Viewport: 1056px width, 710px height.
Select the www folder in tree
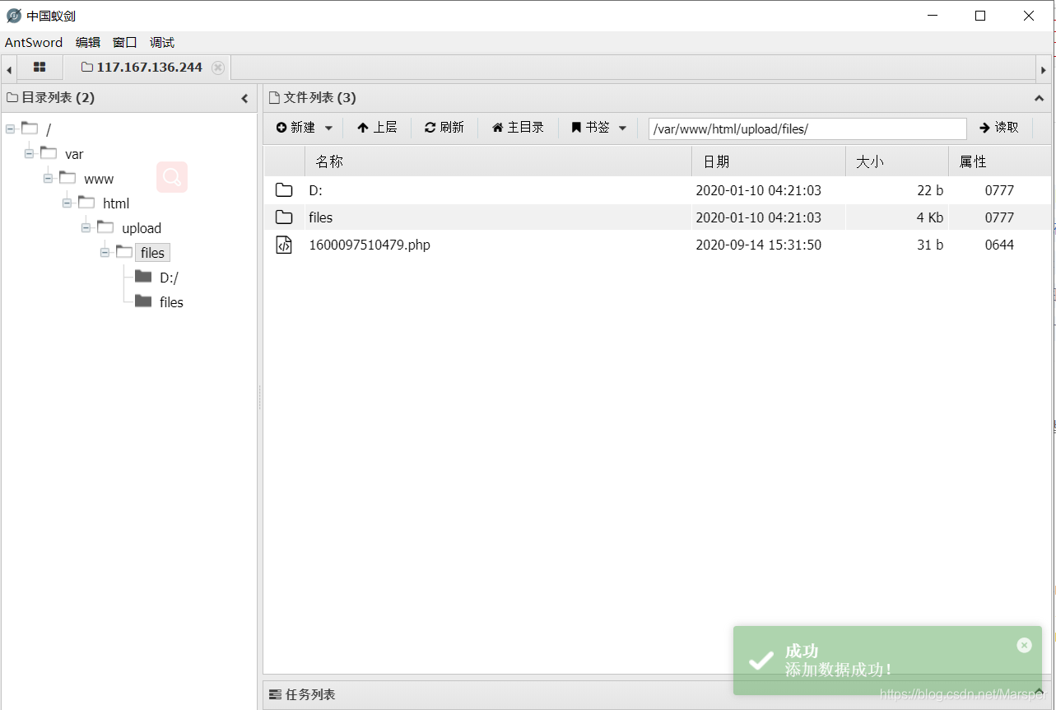point(99,179)
